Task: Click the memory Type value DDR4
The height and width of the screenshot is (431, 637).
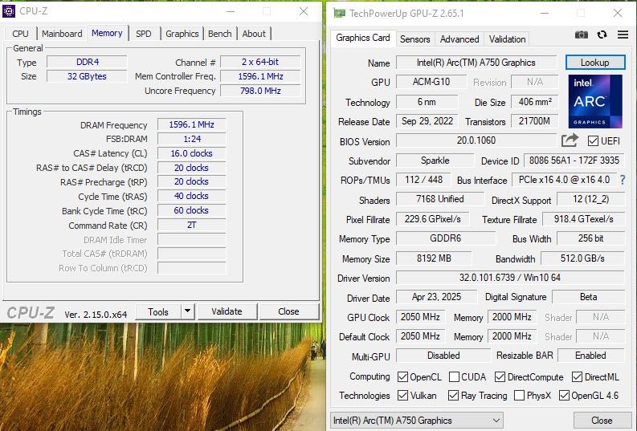Action: [87, 62]
